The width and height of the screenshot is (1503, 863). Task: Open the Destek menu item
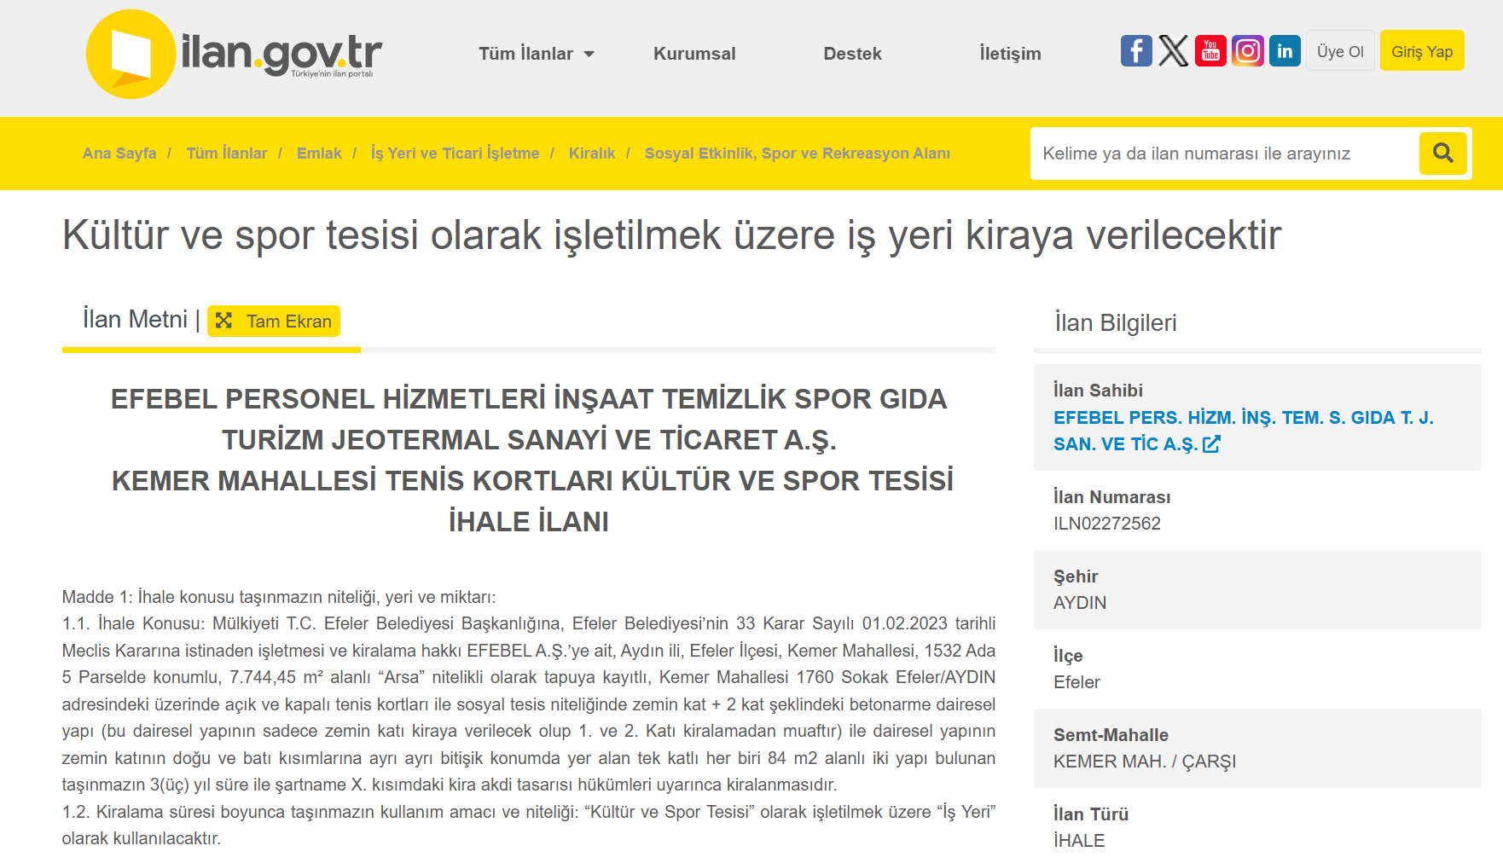pos(852,54)
